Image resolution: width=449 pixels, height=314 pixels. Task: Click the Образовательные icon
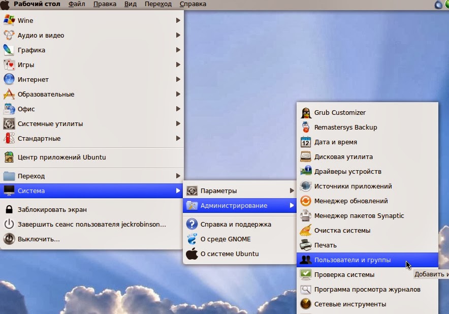pyautogui.click(x=9, y=95)
